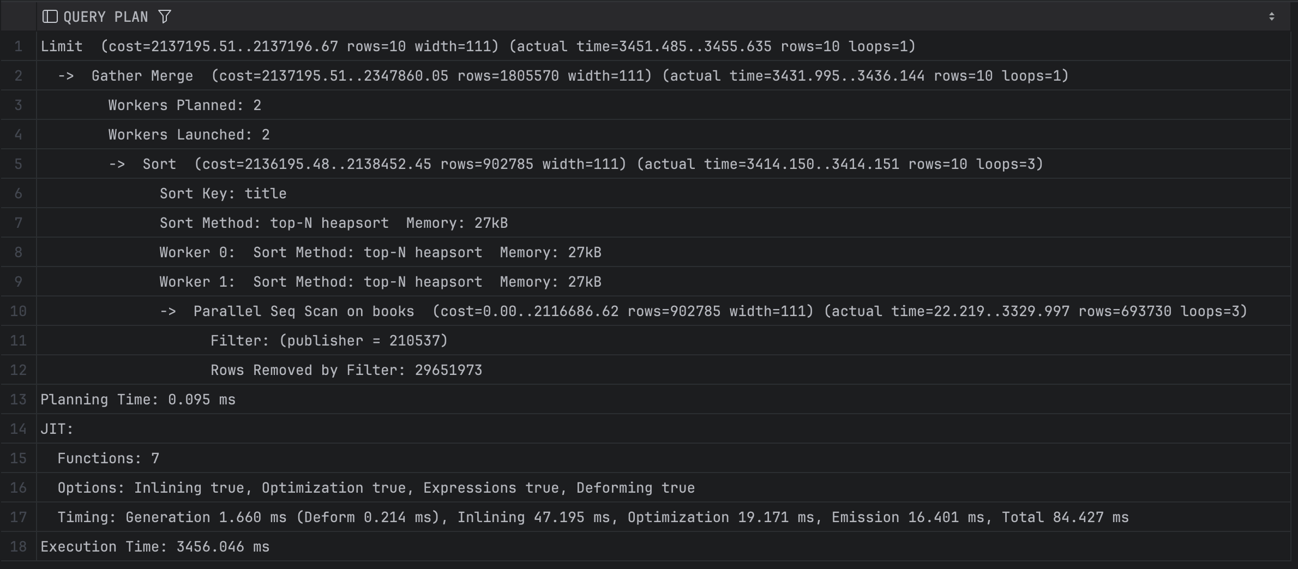Open the filter funnel on QUERY PLAN column
Viewport: 1298px width, 569px height.
coord(165,17)
